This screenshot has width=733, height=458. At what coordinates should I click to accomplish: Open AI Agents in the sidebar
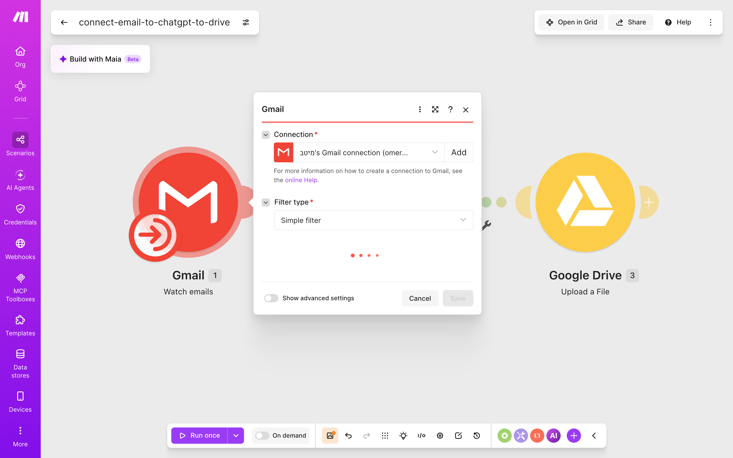20,180
